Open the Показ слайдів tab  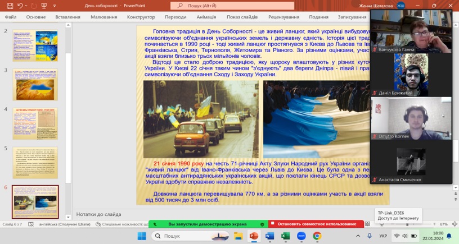click(242, 17)
